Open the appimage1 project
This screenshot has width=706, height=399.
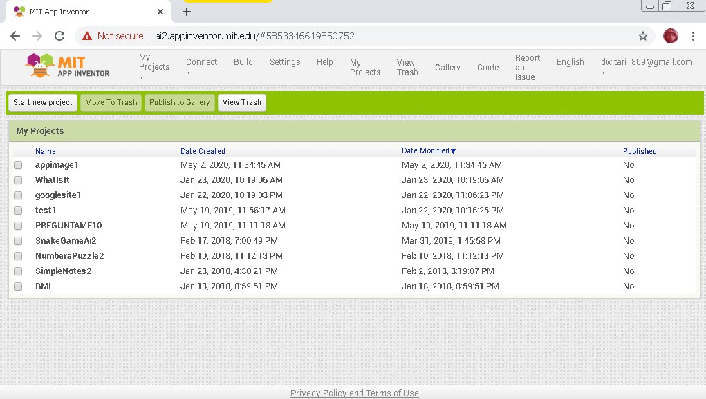pos(57,165)
